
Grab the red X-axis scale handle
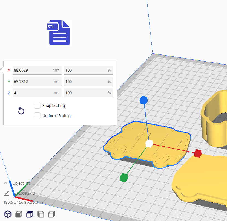(x=198, y=153)
